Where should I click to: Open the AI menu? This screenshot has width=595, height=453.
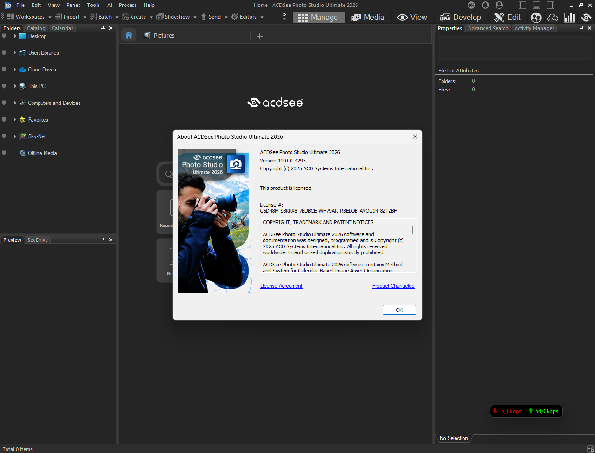pos(110,5)
